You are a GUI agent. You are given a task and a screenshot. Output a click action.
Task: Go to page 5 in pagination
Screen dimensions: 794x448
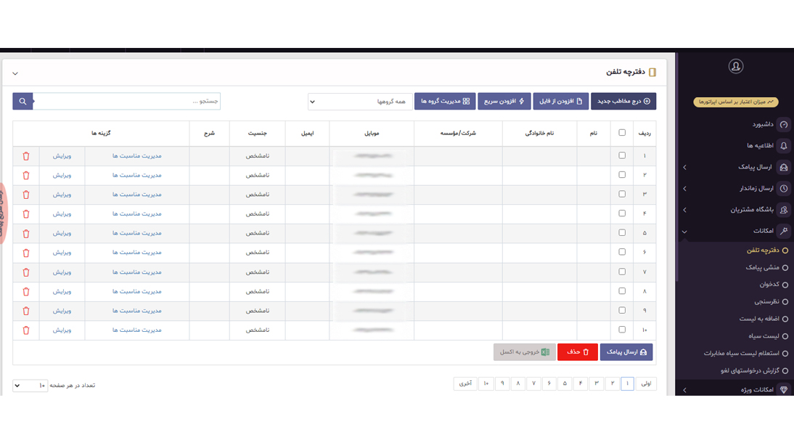tap(565, 383)
